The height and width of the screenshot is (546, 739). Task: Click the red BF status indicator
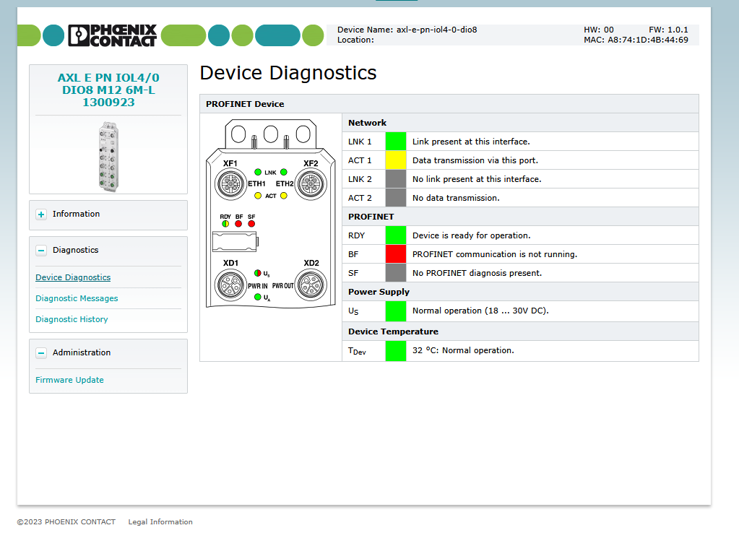click(396, 254)
